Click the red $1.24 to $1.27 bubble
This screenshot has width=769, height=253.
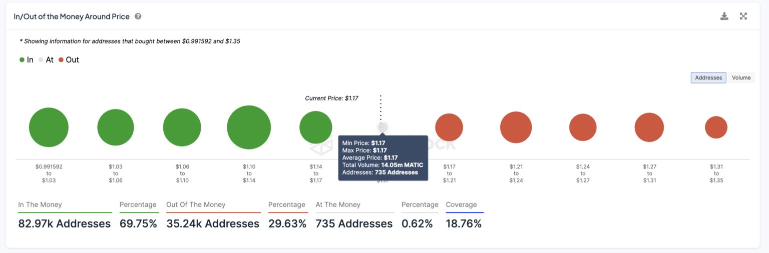[x=583, y=127]
